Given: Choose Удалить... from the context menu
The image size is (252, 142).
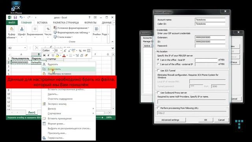Looking at the screenshot, I should [69, 94].
